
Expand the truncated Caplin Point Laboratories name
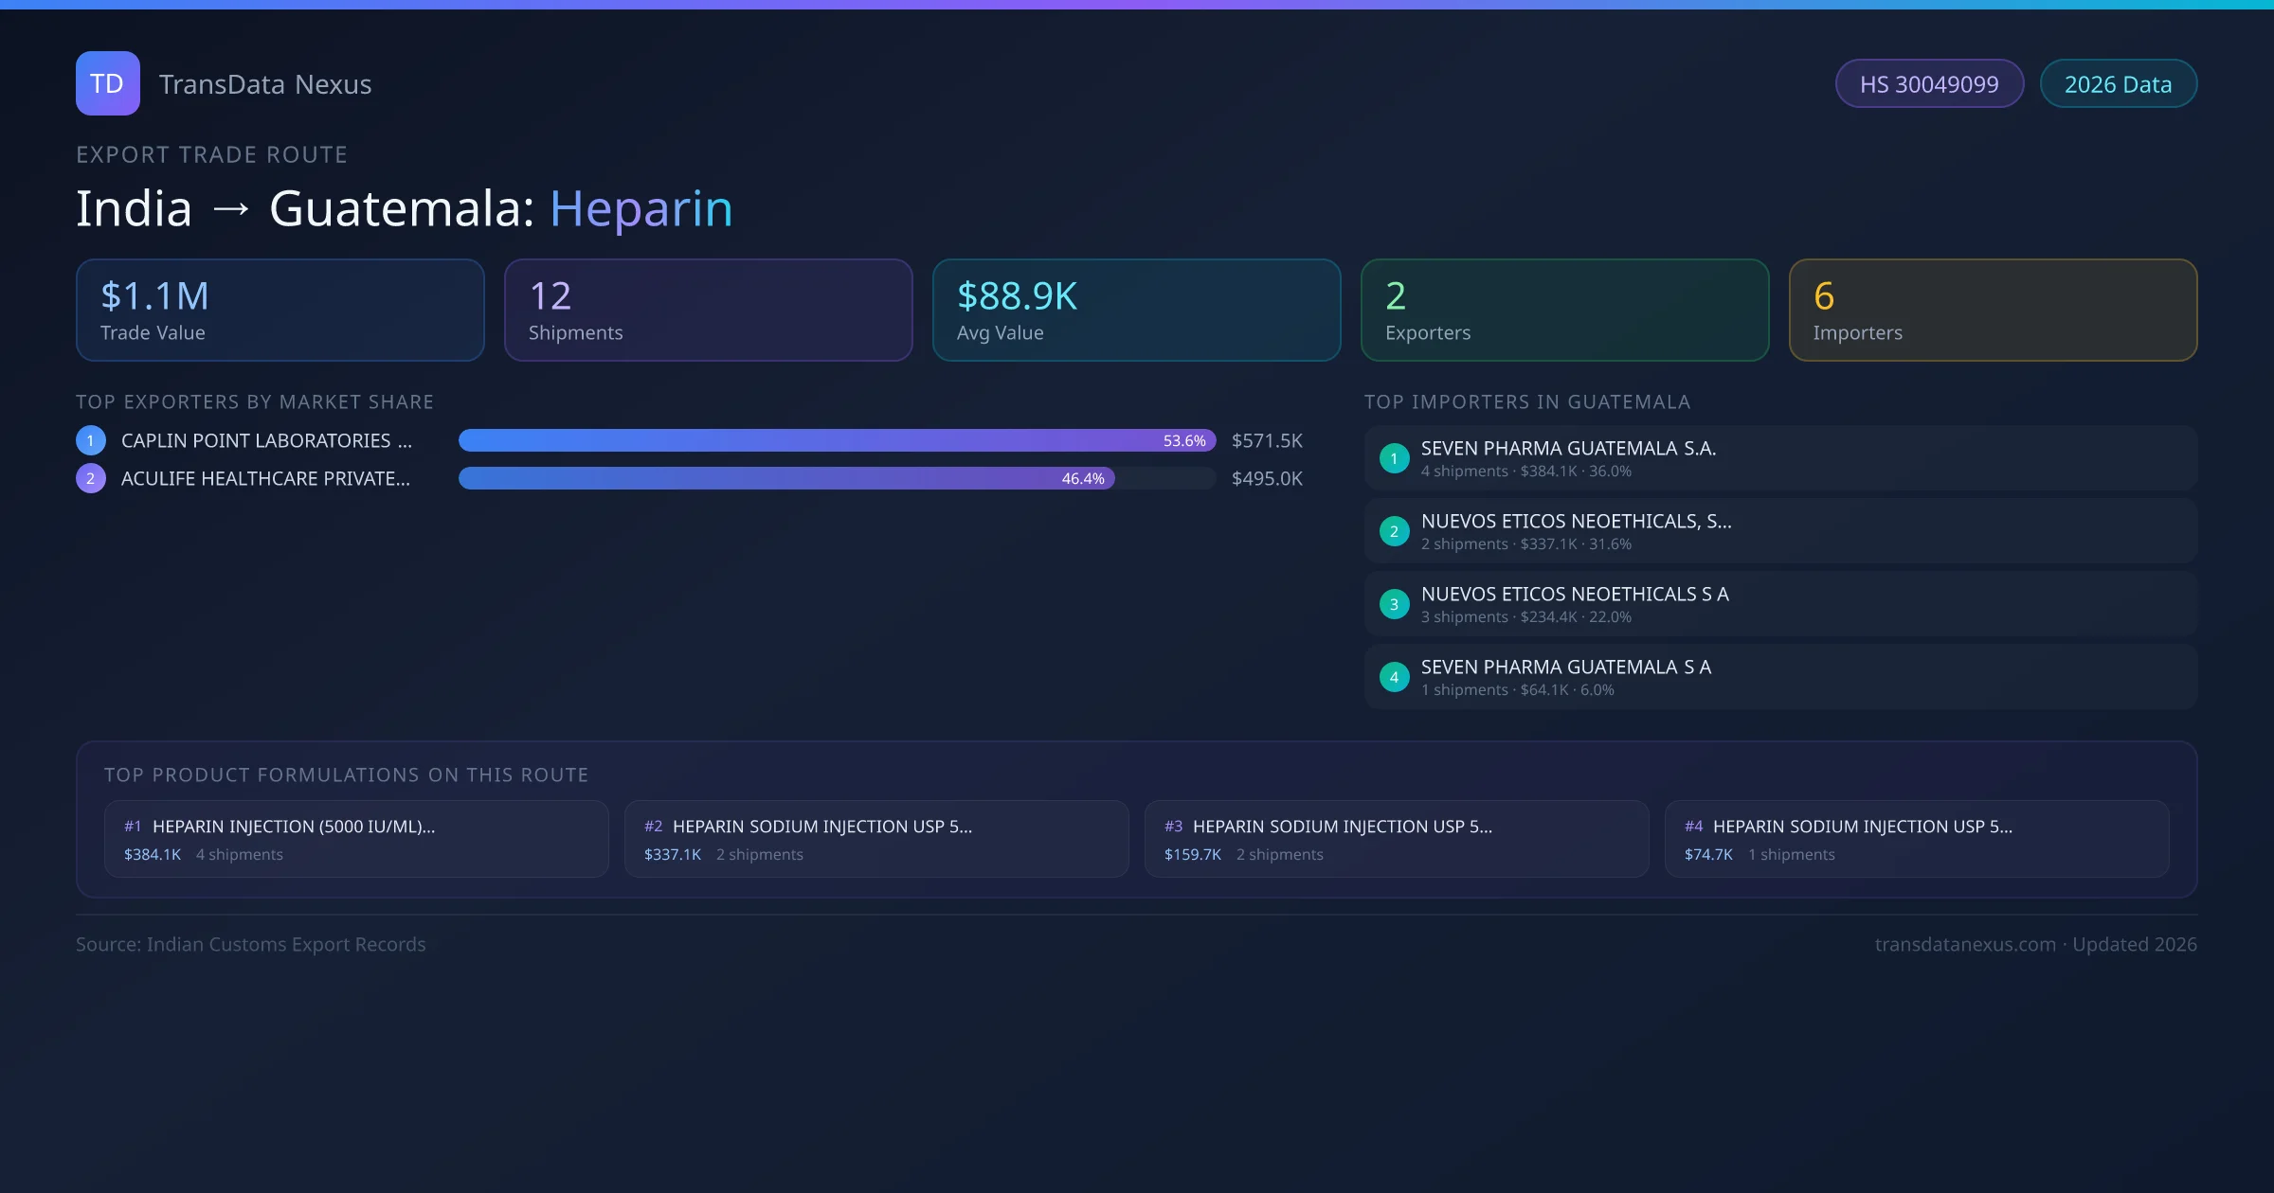point(265,440)
